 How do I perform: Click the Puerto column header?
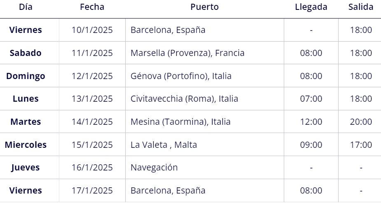pos(204,7)
